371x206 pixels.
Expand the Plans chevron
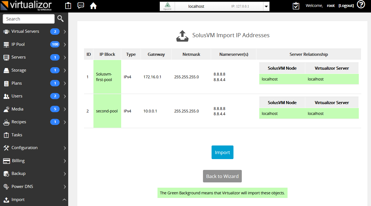pos(65,83)
